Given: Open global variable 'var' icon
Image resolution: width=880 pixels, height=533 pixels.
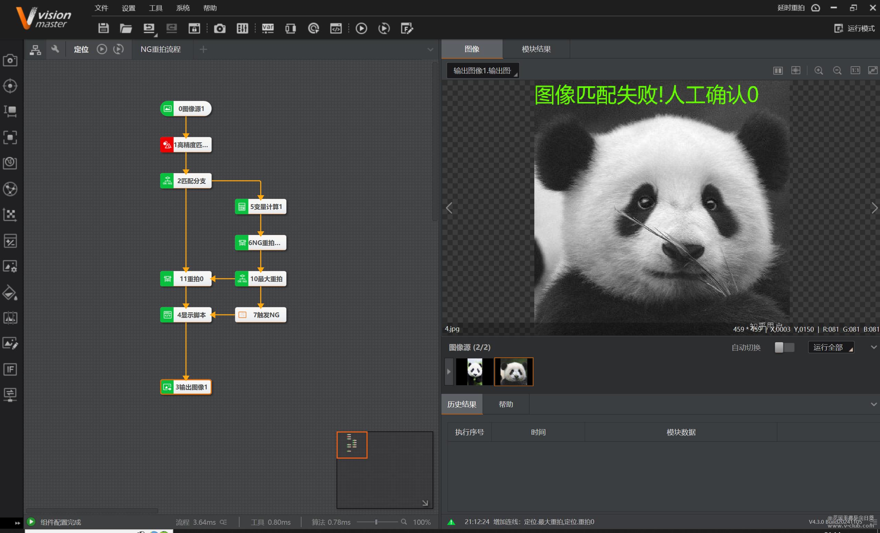Looking at the screenshot, I should click(268, 28).
